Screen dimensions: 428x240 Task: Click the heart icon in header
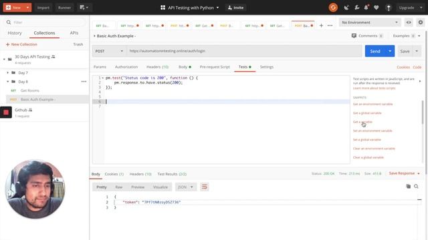coord(376,7)
